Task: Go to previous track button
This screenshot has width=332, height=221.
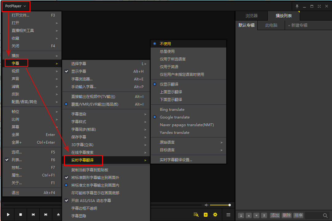Action: tap(33, 215)
